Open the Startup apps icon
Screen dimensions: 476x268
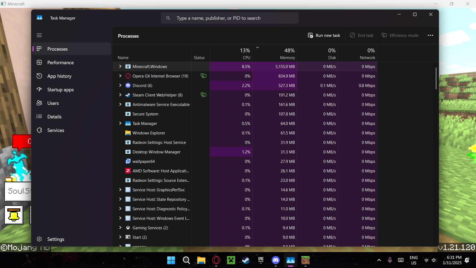click(39, 89)
